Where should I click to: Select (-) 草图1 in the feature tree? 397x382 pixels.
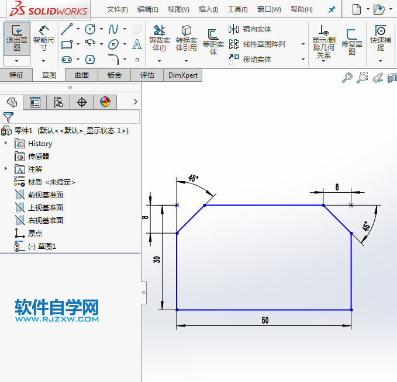click(x=35, y=246)
